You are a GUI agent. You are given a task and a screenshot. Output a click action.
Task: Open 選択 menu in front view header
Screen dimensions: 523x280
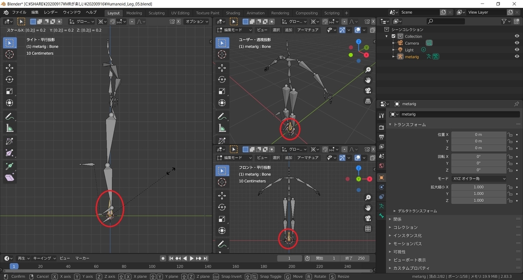pyautogui.click(x=276, y=158)
